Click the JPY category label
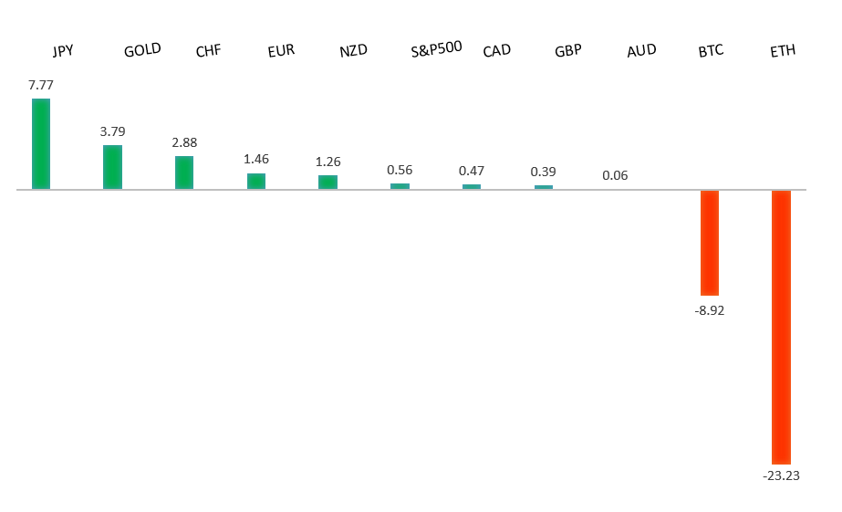Screen dimensions: 842x512 63,51
